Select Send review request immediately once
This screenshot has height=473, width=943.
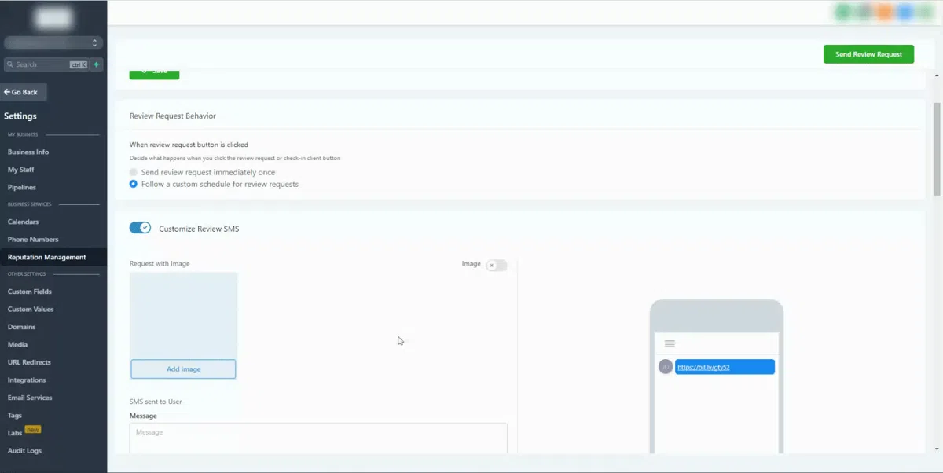coord(134,172)
